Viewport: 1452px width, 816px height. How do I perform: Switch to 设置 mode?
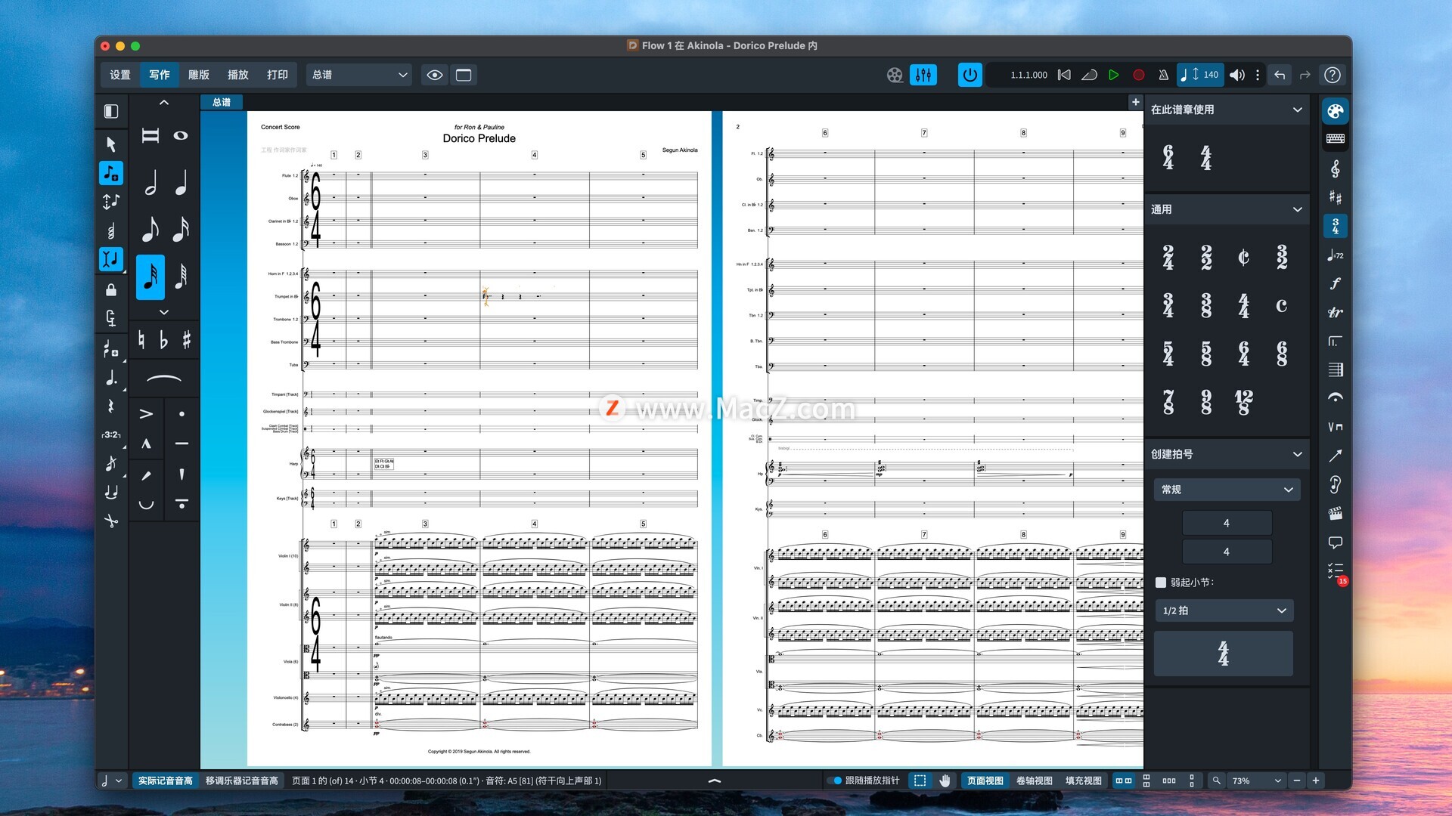coord(120,75)
